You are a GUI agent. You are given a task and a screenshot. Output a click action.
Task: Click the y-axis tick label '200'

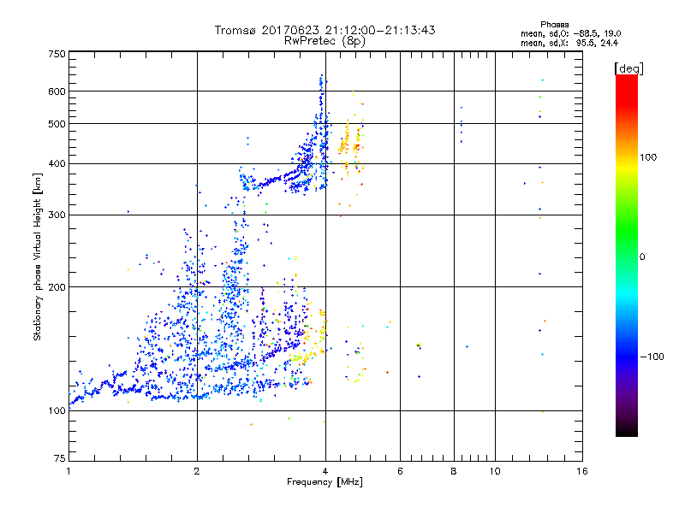[x=57, y=287]
